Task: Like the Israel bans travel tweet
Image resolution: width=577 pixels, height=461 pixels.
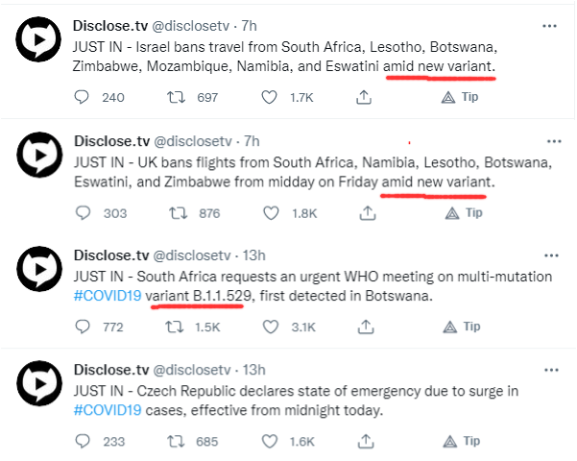Action: (x=269, y=97)
